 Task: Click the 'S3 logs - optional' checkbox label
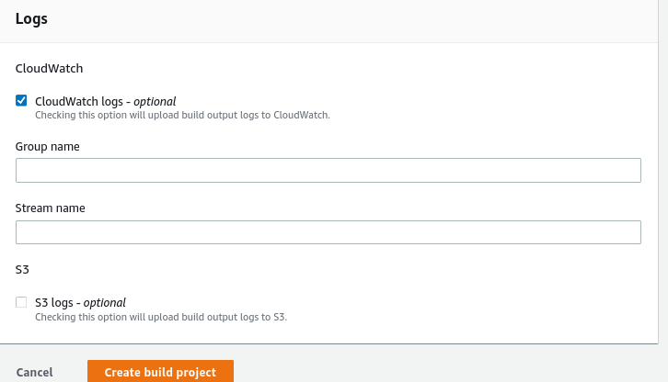click(80, 303)
